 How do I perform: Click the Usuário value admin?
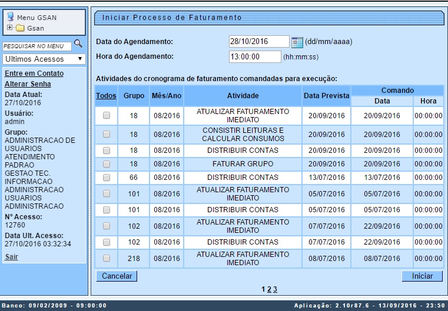coord(15,122)
